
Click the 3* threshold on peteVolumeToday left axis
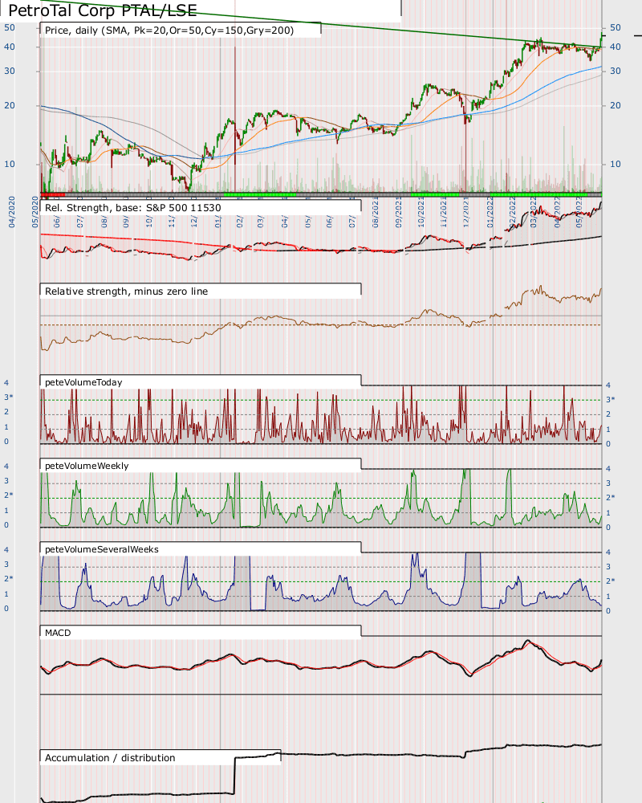8,397
